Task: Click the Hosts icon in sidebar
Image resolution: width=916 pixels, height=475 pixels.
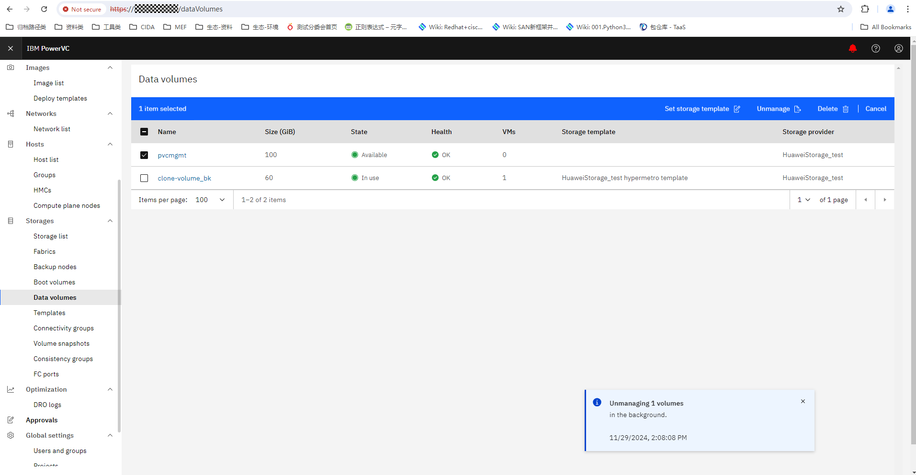Action: click(x=11, y=144)
